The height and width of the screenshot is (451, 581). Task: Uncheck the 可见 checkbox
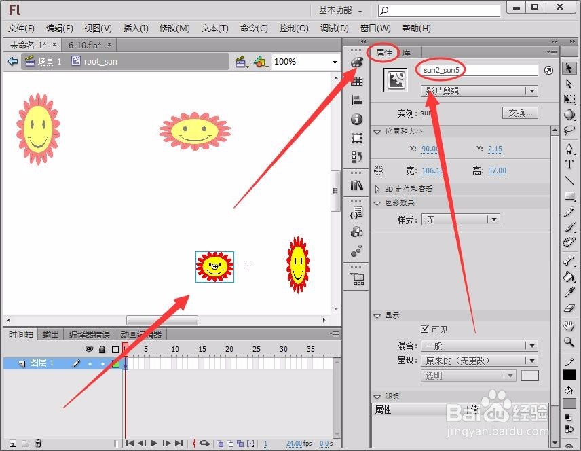point(424,329)
